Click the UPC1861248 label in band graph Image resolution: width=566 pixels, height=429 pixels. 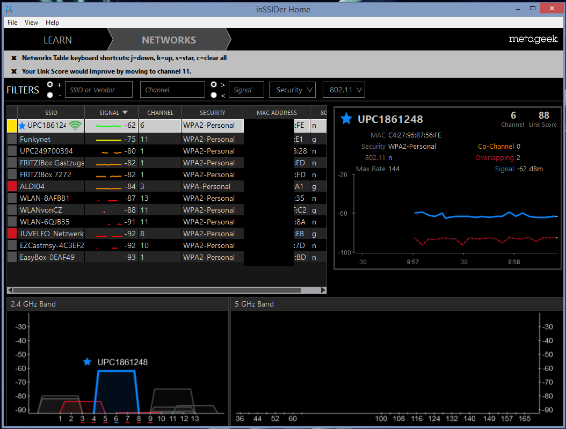(122, 362)
